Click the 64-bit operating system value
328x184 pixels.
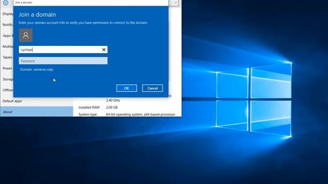coord(140,114)
